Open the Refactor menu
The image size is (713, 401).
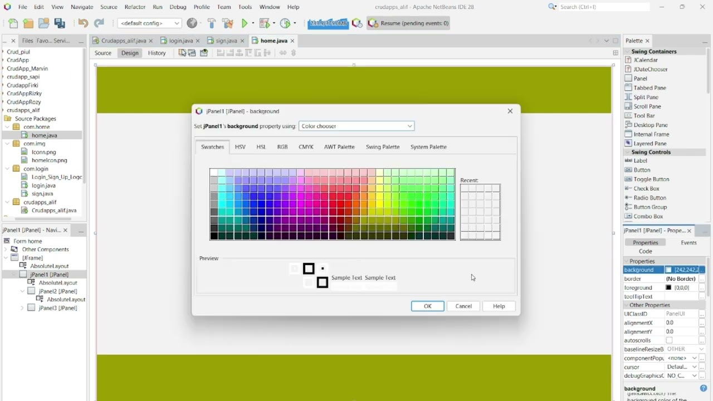point(135,7)
